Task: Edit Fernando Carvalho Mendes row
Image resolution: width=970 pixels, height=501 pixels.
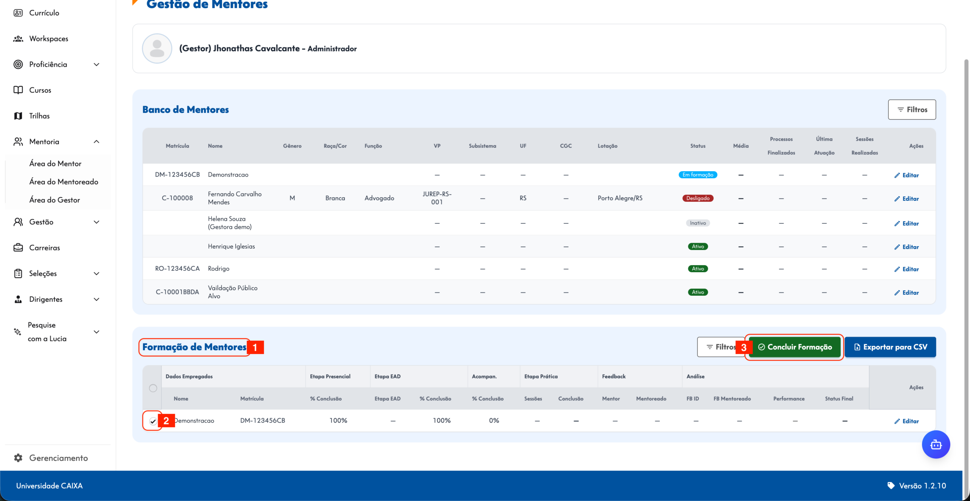Action: [907, 198]
